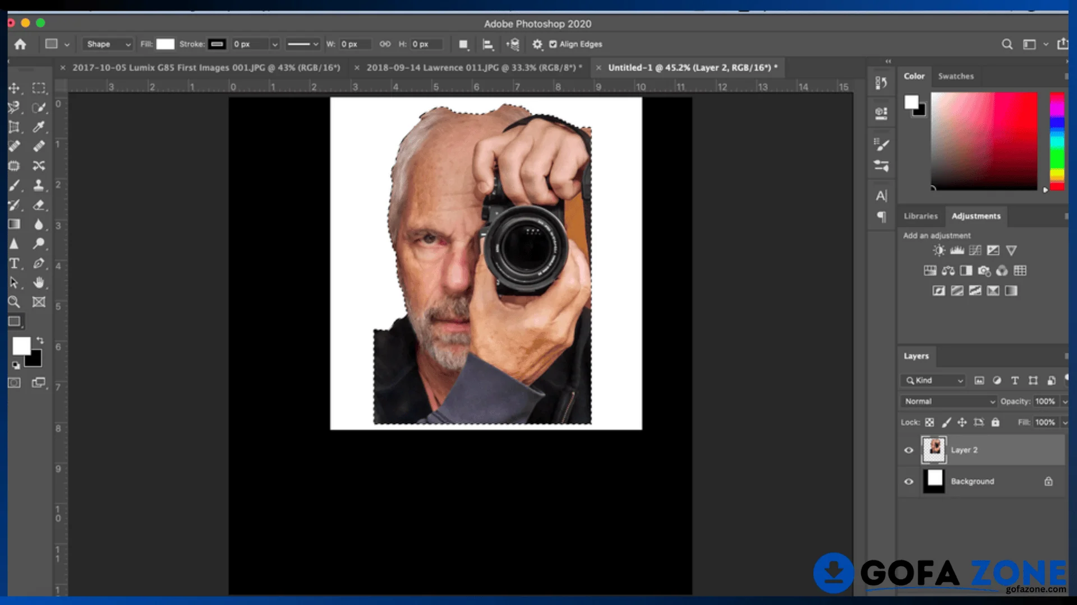
Task: Reset default foreground and background colors
Action: (x=16, y=365)
